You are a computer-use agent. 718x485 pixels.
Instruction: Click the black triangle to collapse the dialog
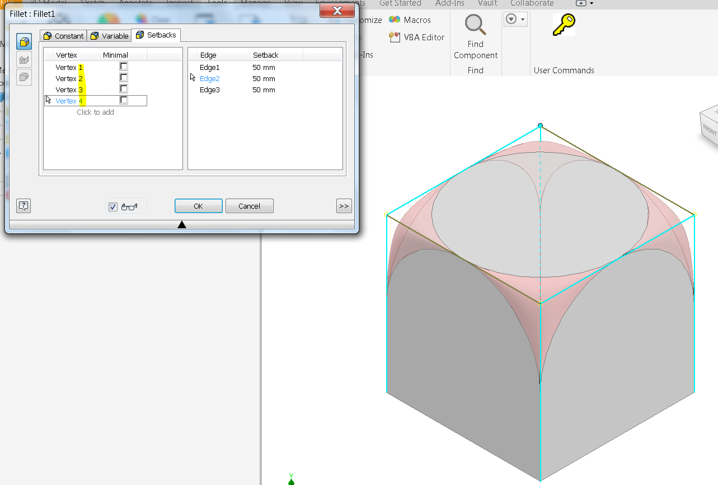pos(182,224)
